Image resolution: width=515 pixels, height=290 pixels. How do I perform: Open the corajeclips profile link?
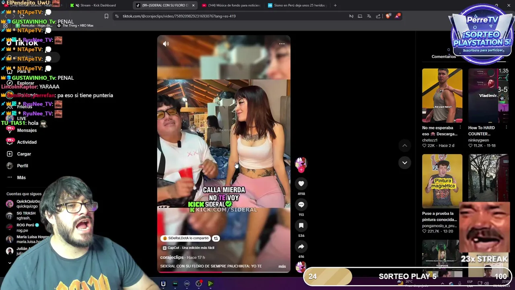click(172, 257)
